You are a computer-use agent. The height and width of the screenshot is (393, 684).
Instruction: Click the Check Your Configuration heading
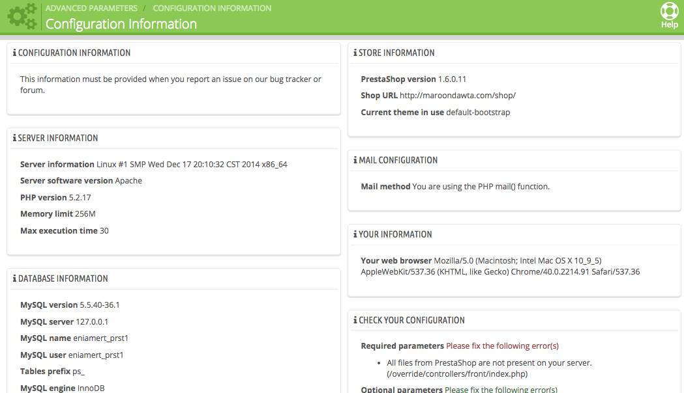coord(411,320)
